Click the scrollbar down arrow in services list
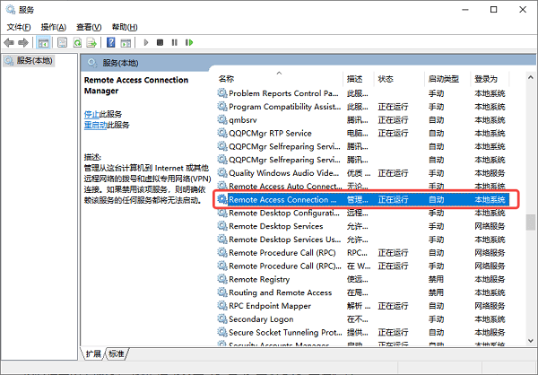538x375 pixels. [x=531, y=341]
